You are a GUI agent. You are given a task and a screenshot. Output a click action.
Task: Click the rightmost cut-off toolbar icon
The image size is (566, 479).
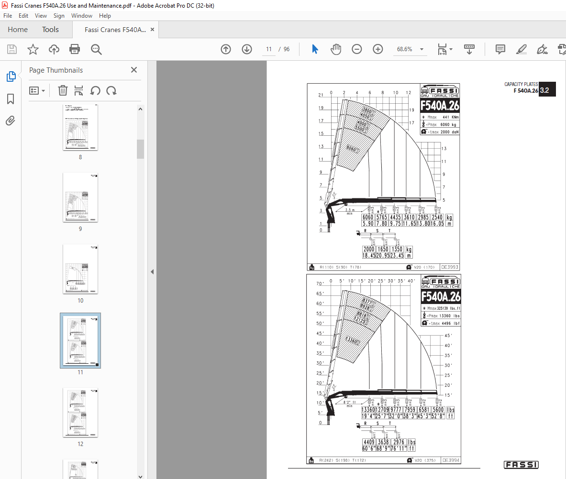point(562,49)
